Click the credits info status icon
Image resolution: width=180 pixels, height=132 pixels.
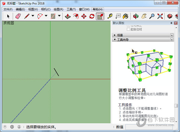click(x=12, y=127)
